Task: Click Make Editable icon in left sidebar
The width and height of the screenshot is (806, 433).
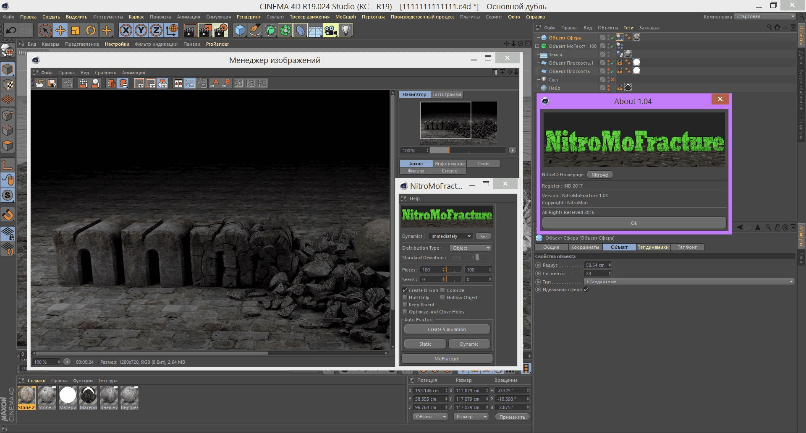Action: pos(8,51)
